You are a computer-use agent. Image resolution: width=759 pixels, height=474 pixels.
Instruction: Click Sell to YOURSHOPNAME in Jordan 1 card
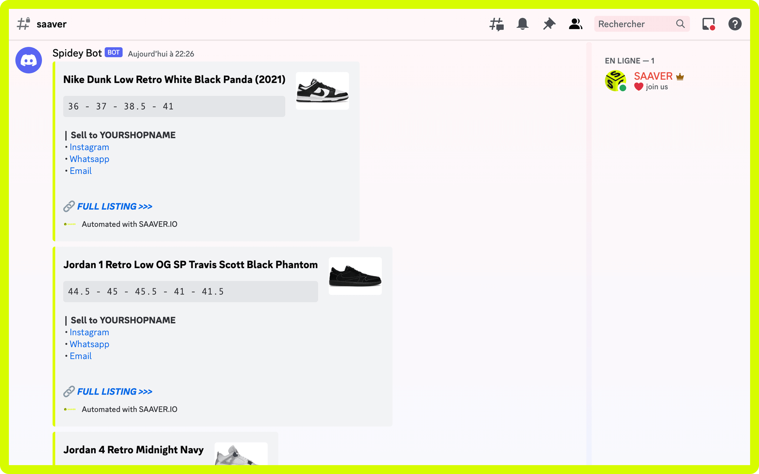[123, 320]
